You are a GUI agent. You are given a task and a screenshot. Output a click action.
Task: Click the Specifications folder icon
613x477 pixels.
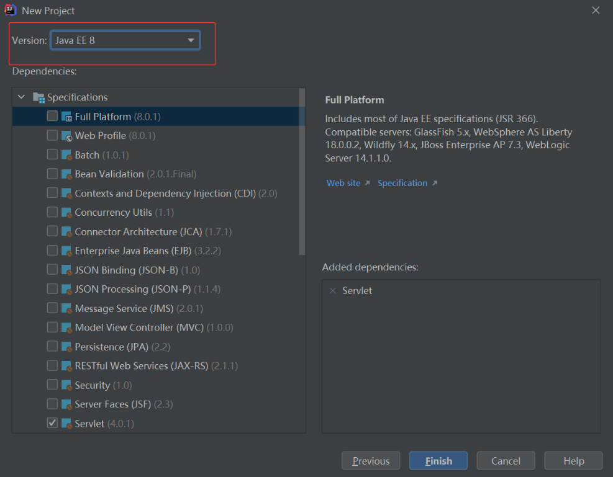pos(39,97)
